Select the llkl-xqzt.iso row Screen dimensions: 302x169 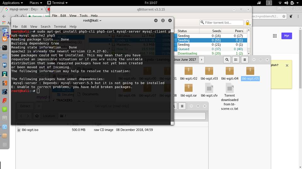[x=30, y=130]
